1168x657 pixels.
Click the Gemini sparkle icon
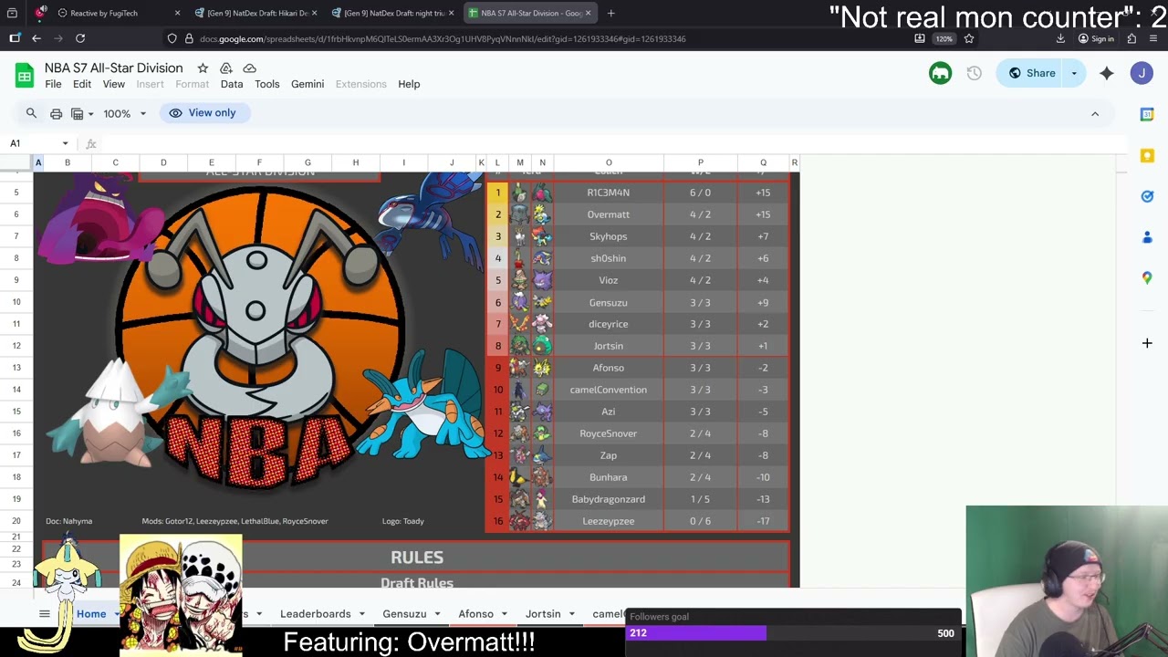click(x=1106, y=73)
